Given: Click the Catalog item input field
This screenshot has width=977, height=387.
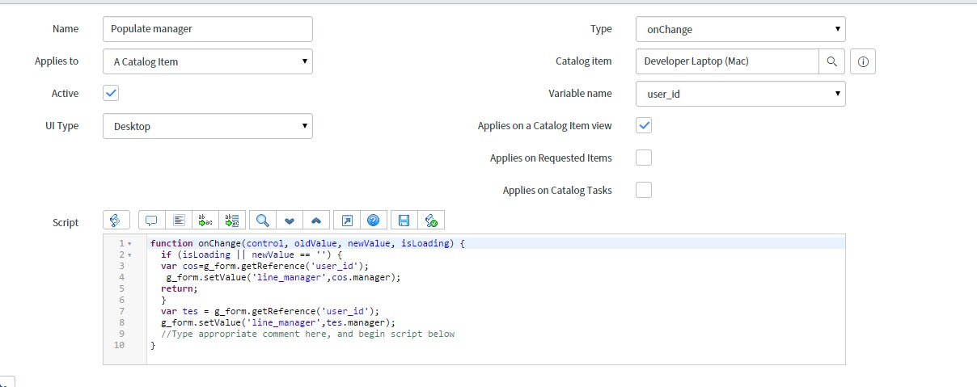Looking at the screenshot, I should tap(728, 61).
